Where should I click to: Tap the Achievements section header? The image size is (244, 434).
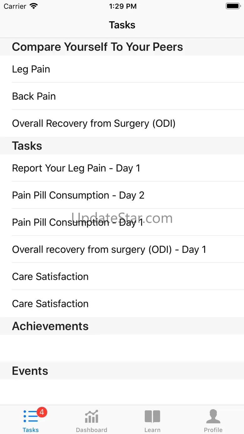pyautogui.click(x=50, y=326)
